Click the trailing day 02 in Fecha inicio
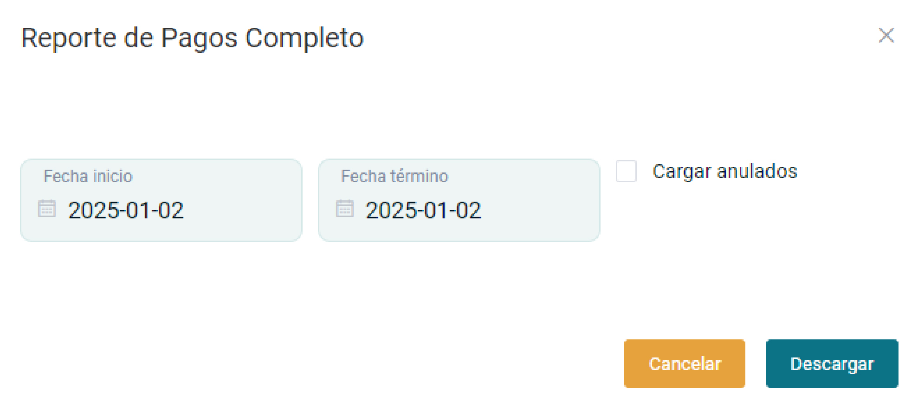 coord(171,210)
